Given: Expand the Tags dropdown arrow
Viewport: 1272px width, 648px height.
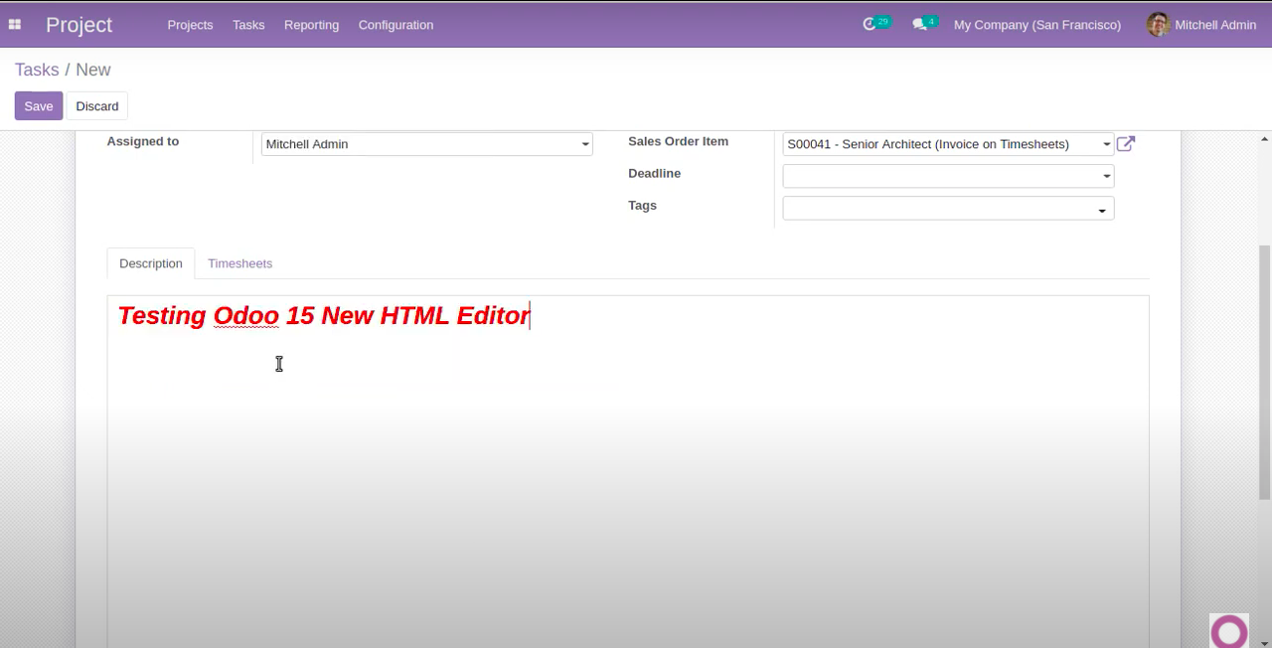Looking at the screenshot, I should (1102, 210).
